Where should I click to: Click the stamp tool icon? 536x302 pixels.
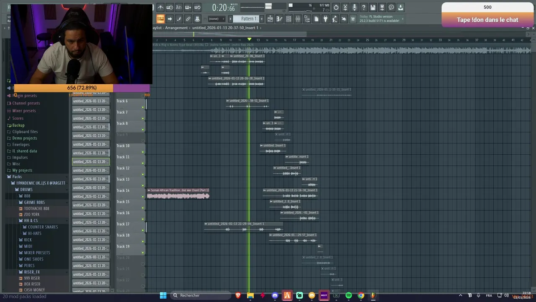197,19
